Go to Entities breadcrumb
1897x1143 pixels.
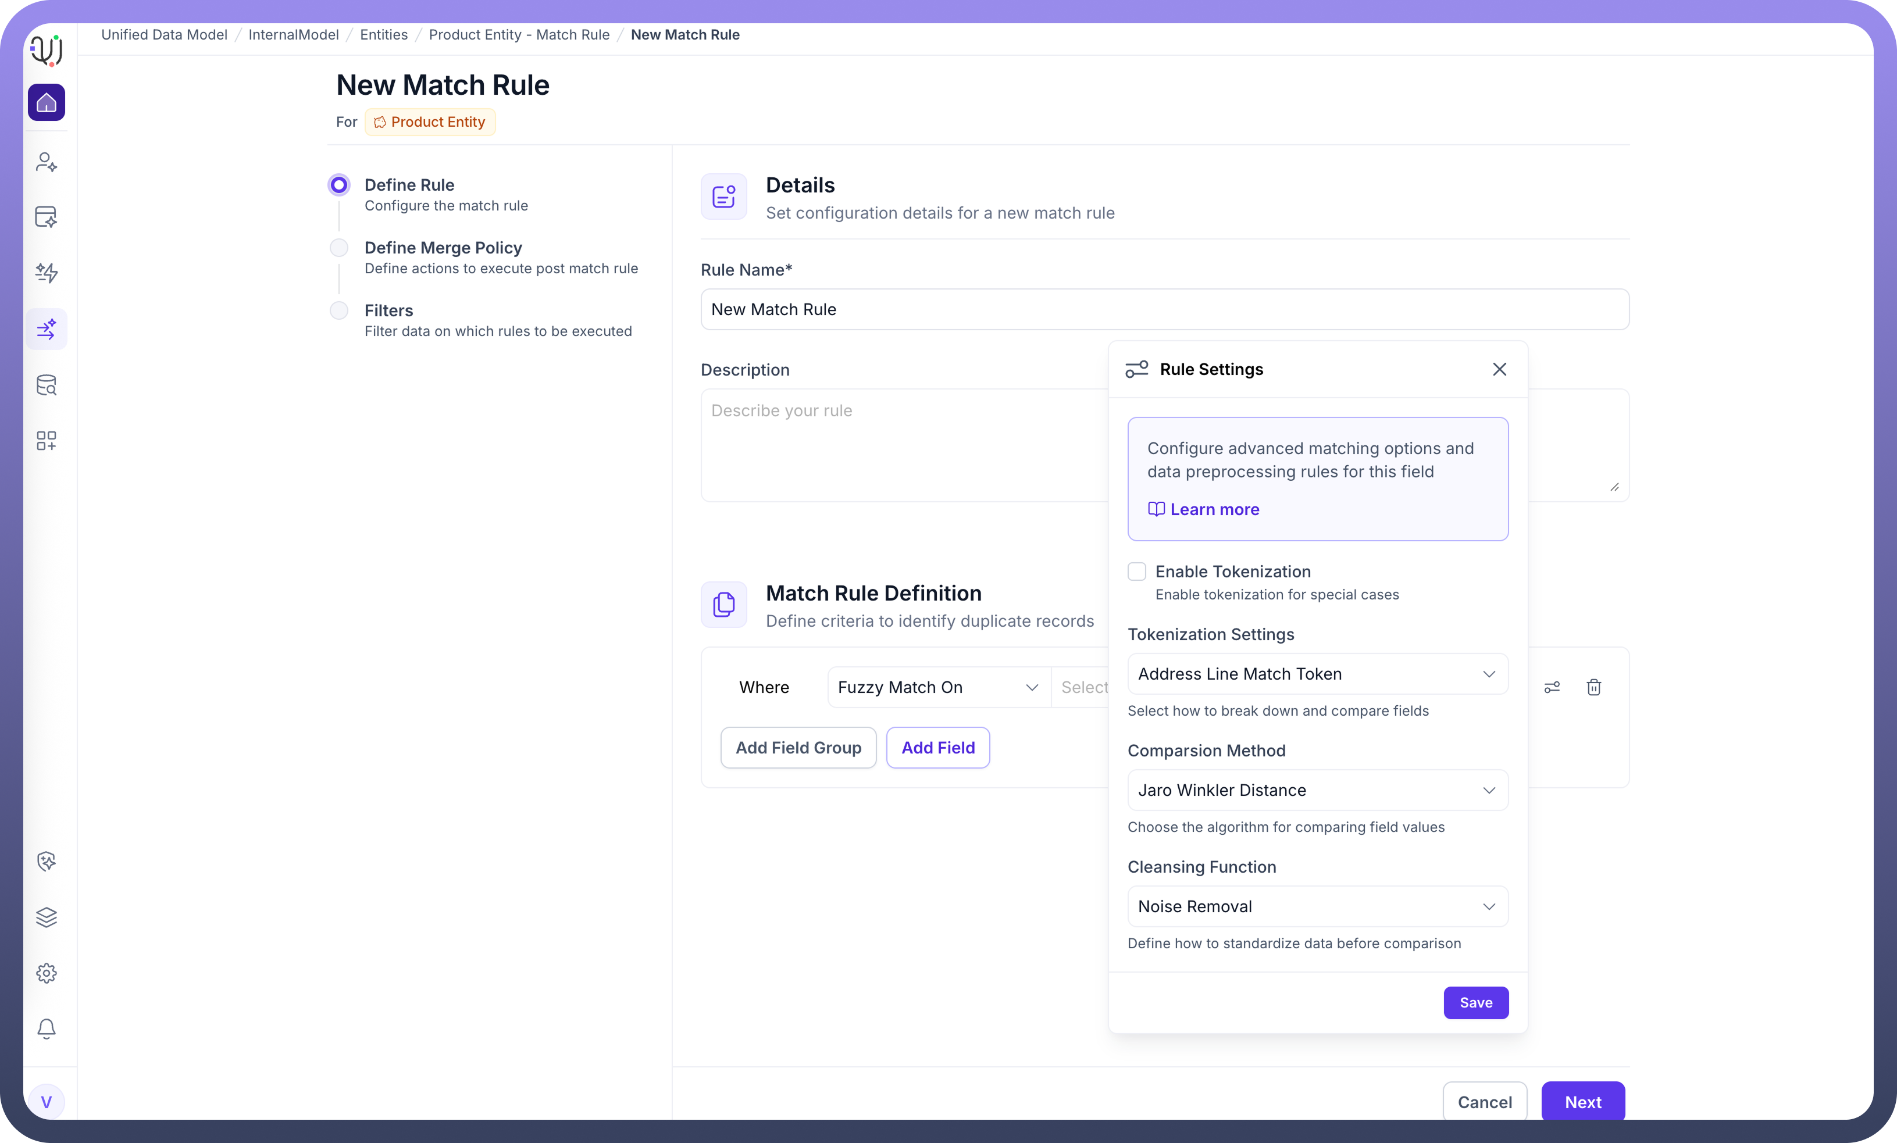(383, 35)
